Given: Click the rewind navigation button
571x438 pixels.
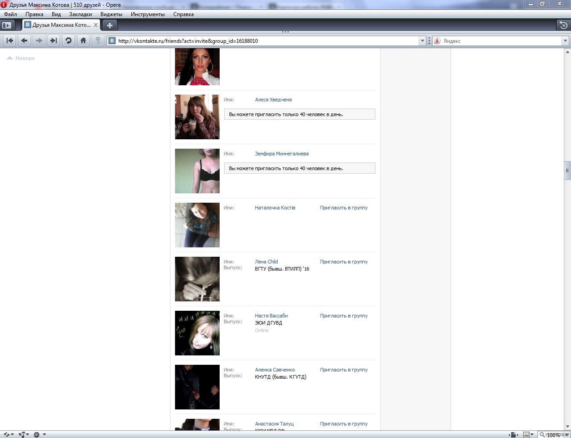Looking at the screenshot, I should pyautogui.click(x=10, y=41).
